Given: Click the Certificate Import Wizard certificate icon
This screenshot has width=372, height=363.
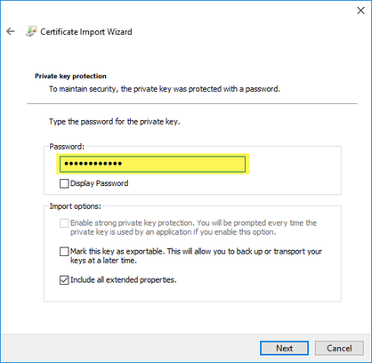Looking at the screenshot, I should coord(31,31).
